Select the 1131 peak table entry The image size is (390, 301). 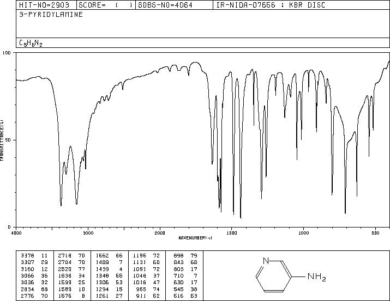(147, 262)
